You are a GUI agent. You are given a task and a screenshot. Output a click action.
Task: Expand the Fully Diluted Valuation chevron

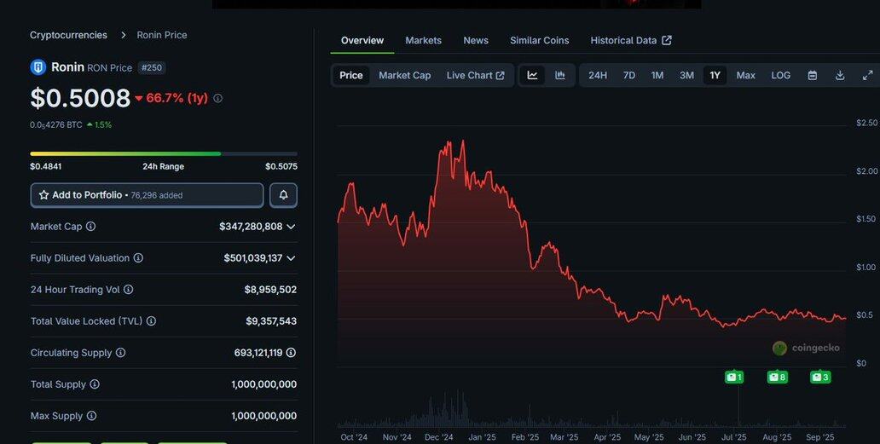291,258
